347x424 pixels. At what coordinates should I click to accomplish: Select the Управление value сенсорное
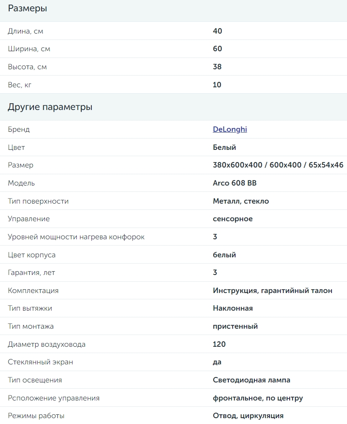(x=233, y=219)
